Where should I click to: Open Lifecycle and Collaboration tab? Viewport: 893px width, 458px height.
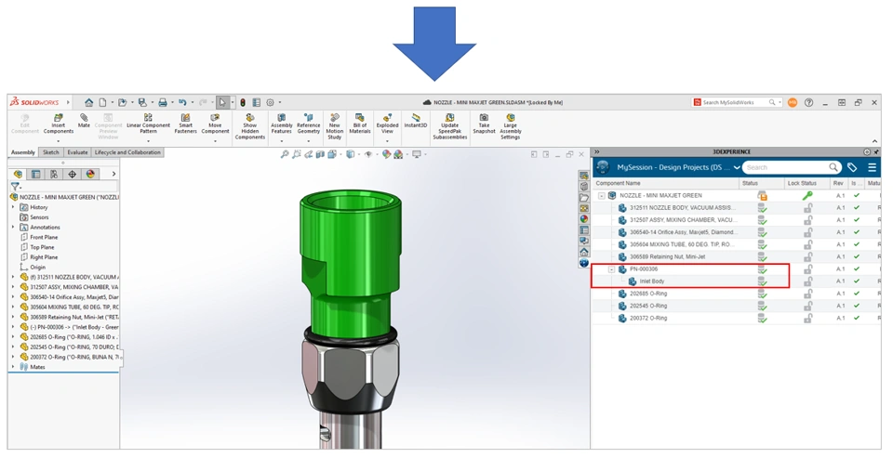[127, 152]
